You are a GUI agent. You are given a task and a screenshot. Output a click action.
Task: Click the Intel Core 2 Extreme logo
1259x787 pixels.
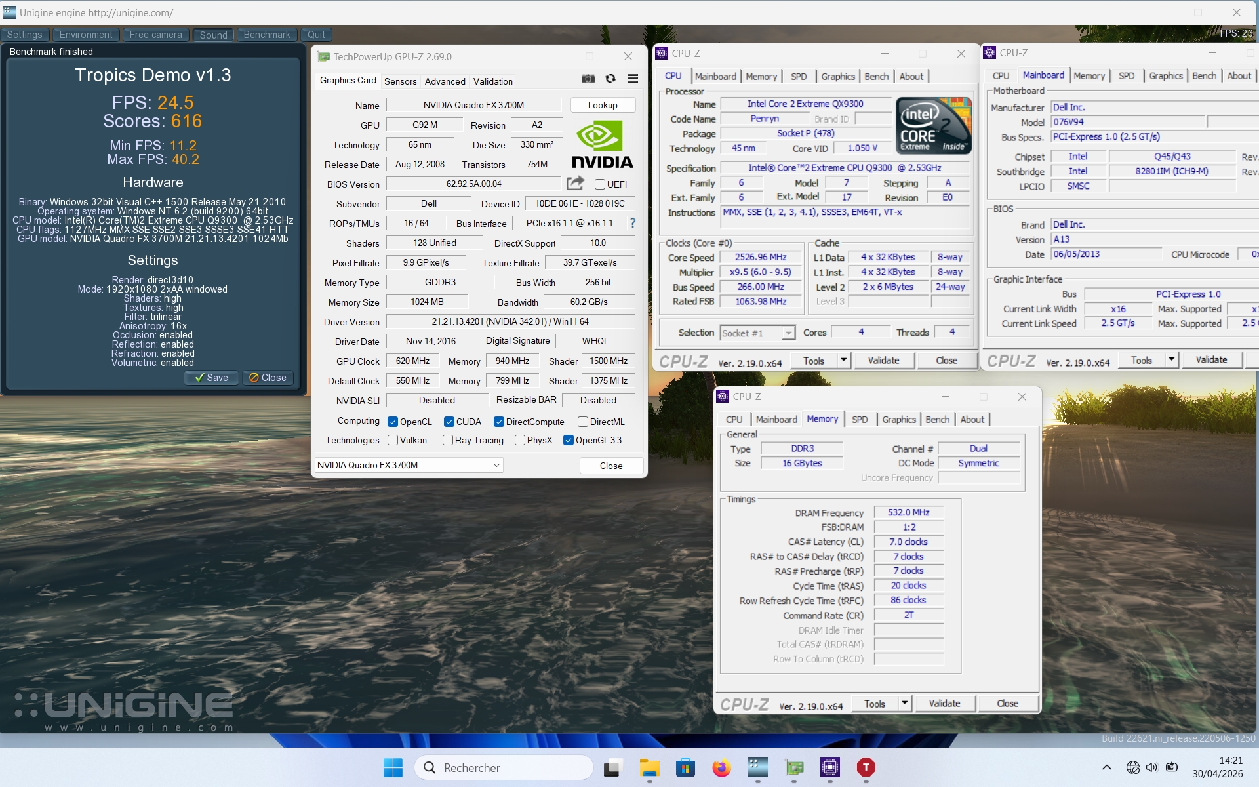(x=934, y=126)
